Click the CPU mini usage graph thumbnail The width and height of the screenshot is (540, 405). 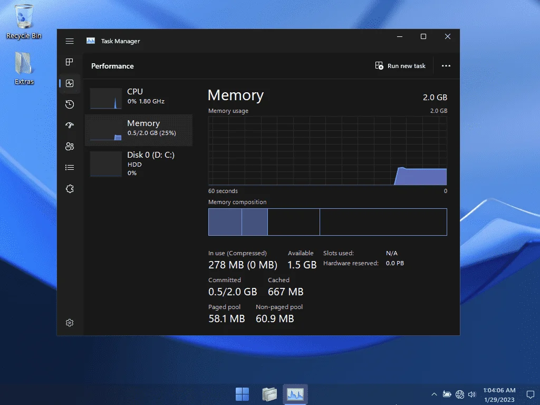105,98
